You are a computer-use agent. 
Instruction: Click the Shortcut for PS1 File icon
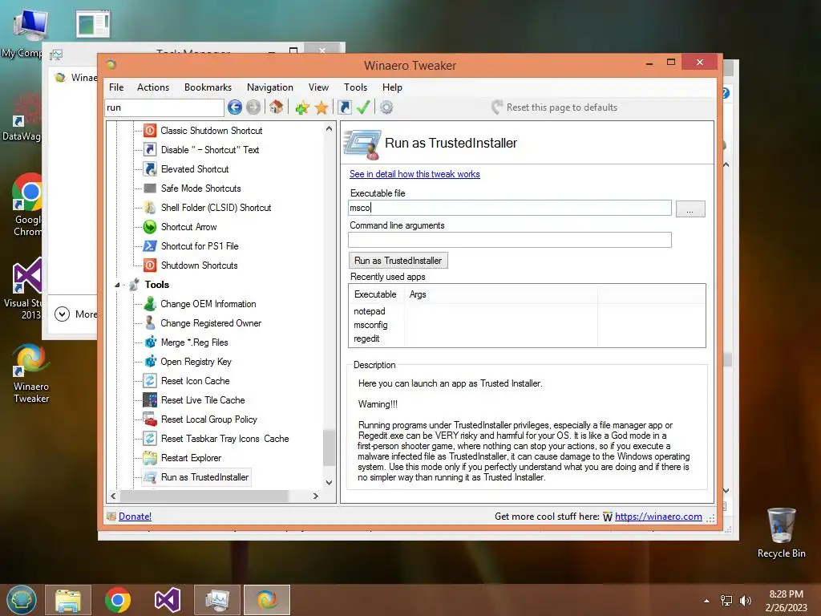150,245
